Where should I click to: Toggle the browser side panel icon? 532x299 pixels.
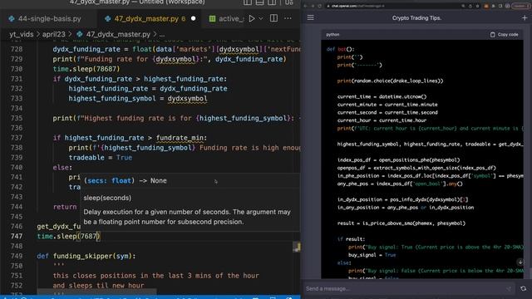(500, 6)
